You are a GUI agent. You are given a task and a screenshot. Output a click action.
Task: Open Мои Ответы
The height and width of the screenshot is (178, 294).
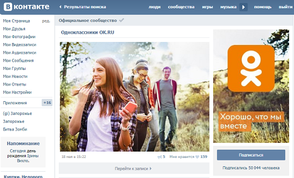click(x=14, y=85)
